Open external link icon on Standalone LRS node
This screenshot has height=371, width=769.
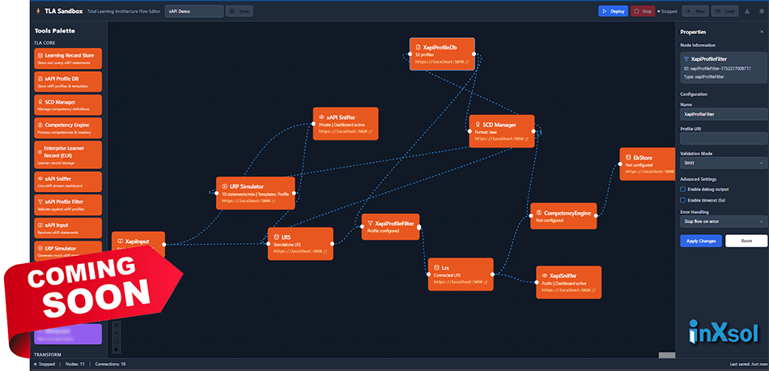click(x=325, y=251)
